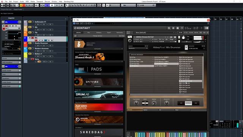Viewport: 243px width, 137px height.
Task: Click the camera snapshot icon on AR80s Chrome Kit
Action: [171, 37]
